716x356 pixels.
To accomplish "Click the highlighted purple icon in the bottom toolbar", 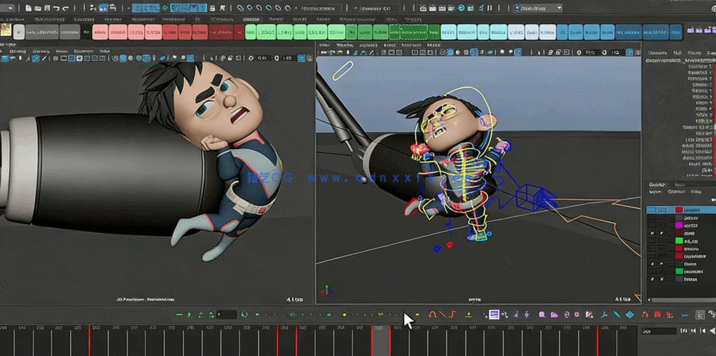I will (493, 315).
